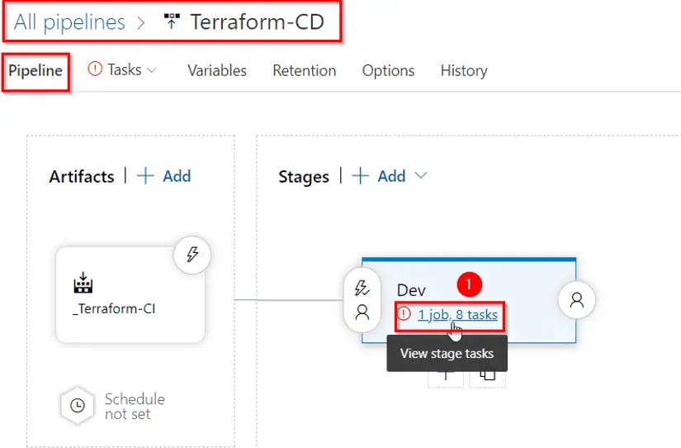Switch to the Pipeline tab
Screen dimensions: 681x448
point(35,71)
